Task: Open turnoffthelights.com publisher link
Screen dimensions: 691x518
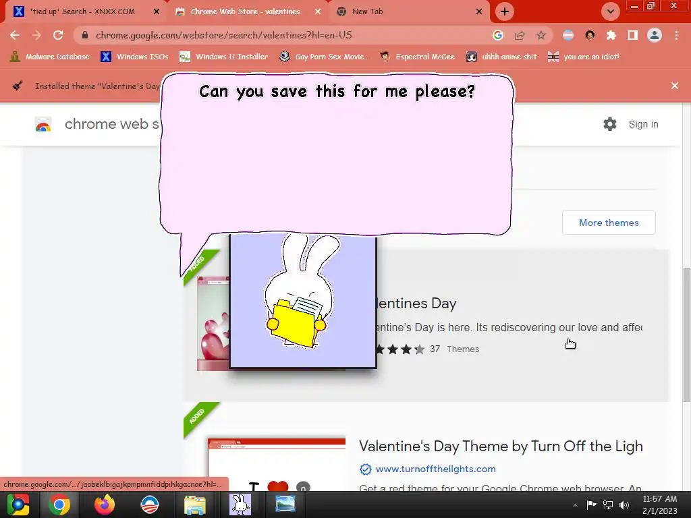Action: pos(435,469)
